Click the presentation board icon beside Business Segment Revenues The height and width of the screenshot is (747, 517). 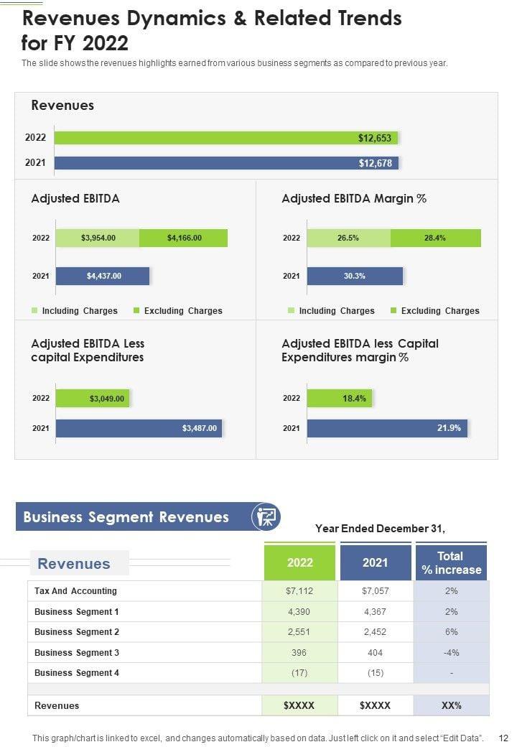point(266,517)
